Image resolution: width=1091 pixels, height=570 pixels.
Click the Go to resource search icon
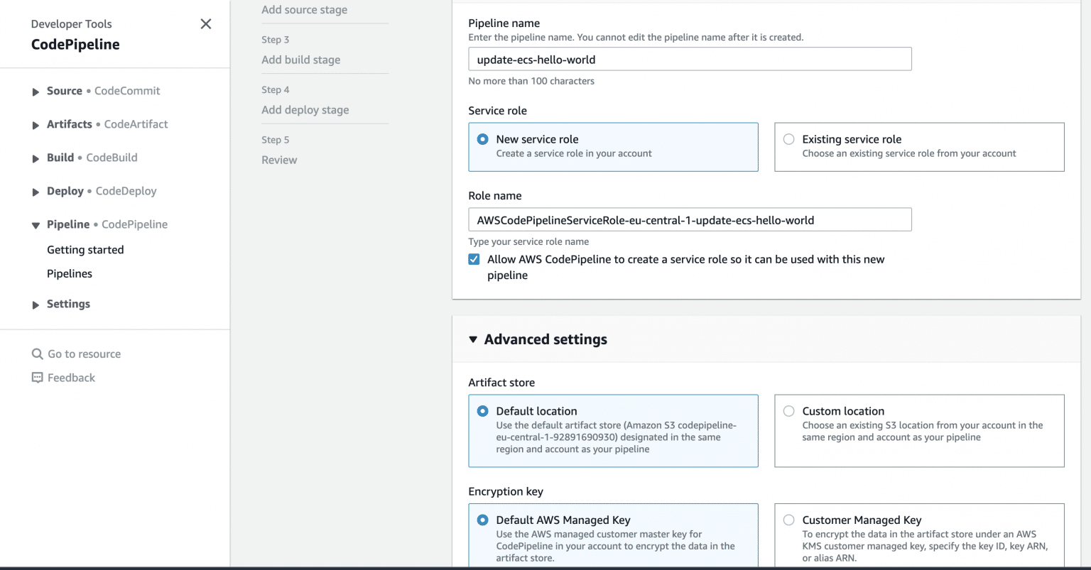[x=37, y=353]
